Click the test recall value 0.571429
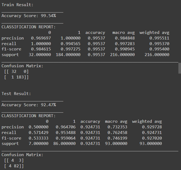181x170 pixels. tap(38, 133)
